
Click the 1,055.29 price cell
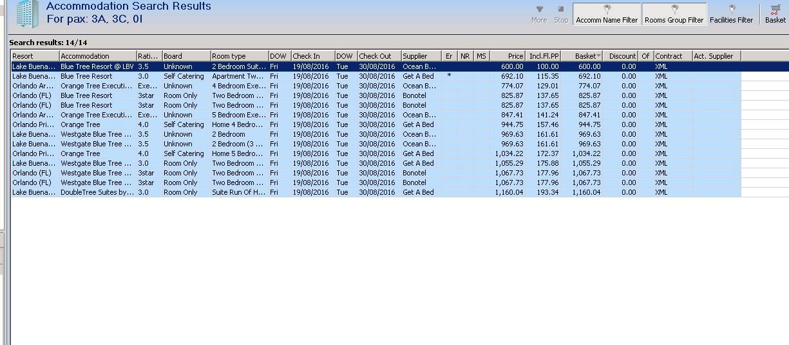(508, 163)
